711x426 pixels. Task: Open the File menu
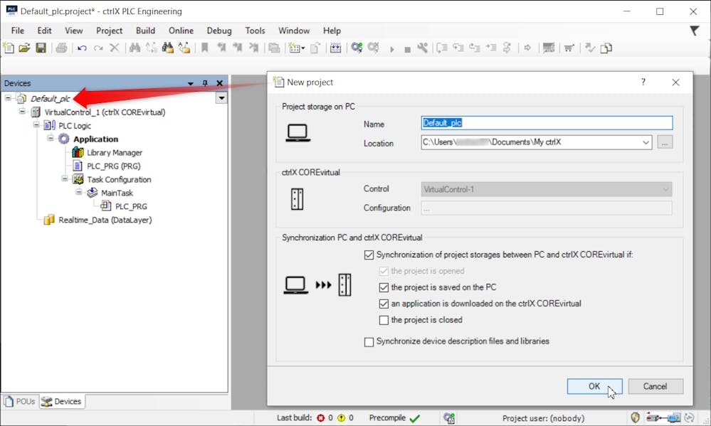[x=18, y=31]
